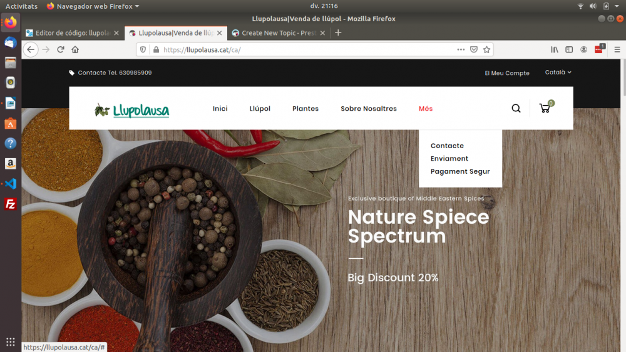Open the system status menu arrow
This screenshot has width=626, height=352.
617,6
